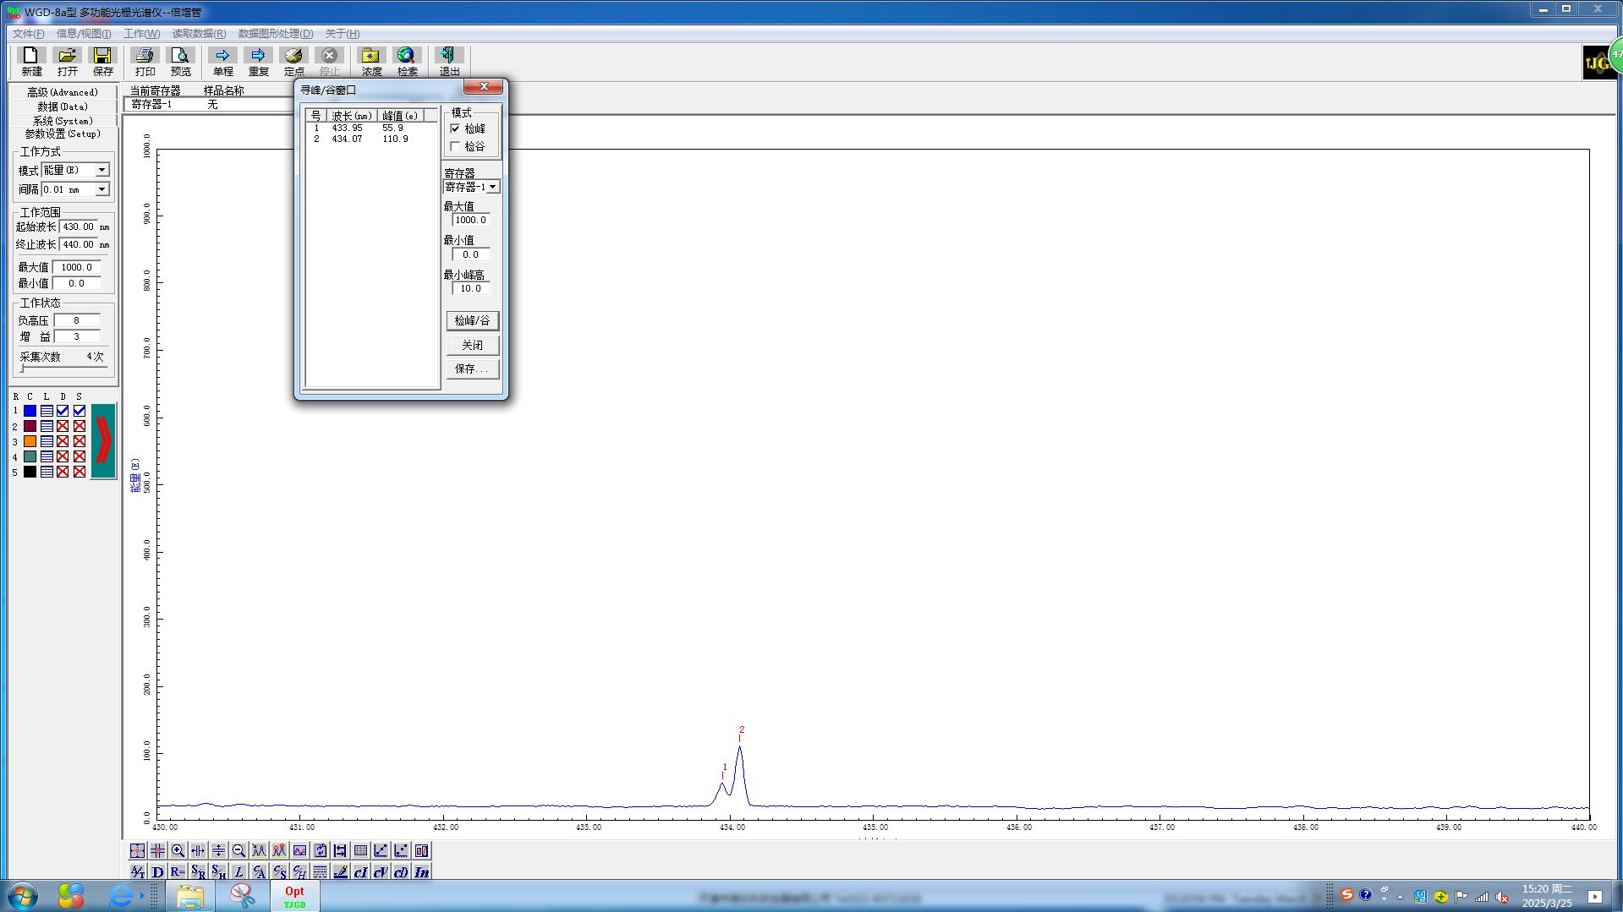Toggle register 5 D display checkbox
Image resolution: width=1623 pixels, height=912 pixels.
[63, 472]
